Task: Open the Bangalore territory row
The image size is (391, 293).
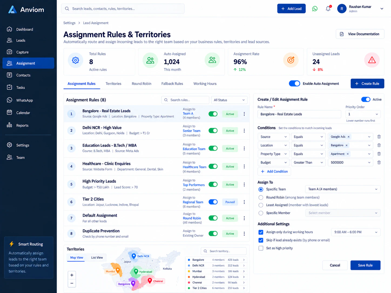Action: click(216, 260)
